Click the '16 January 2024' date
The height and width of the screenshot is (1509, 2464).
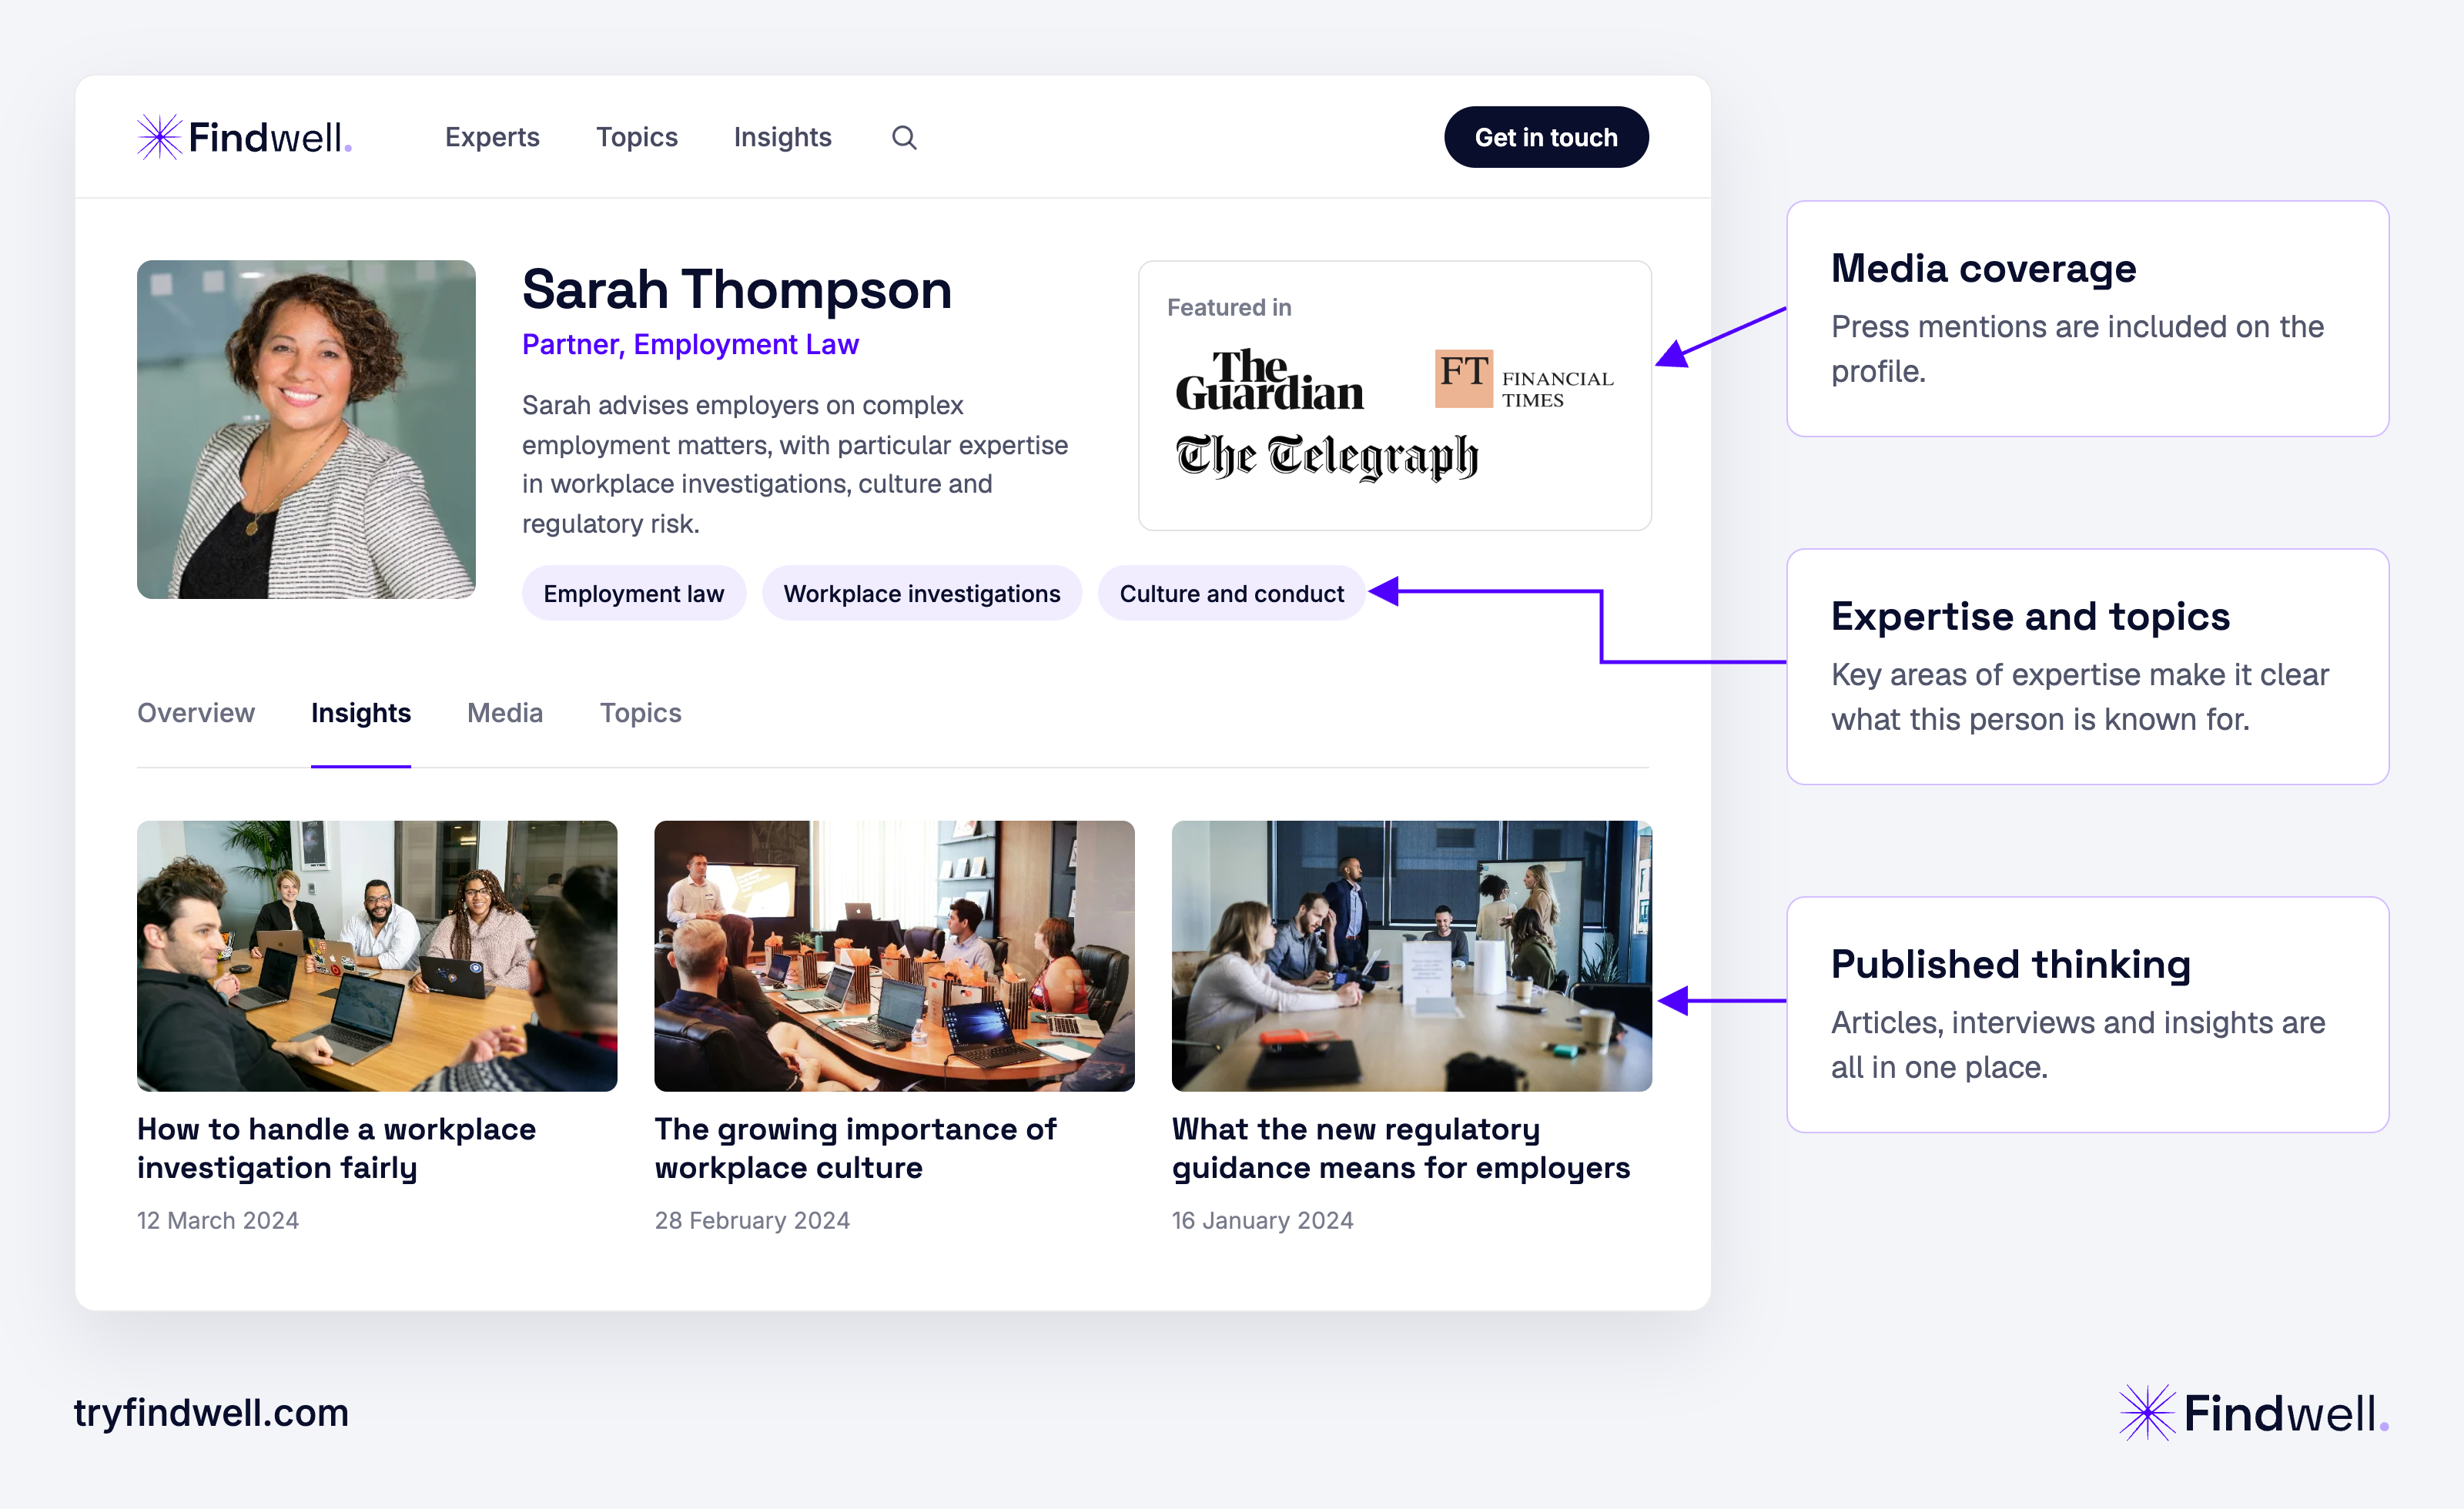pyautogui.click(x=1263, y=1220)
